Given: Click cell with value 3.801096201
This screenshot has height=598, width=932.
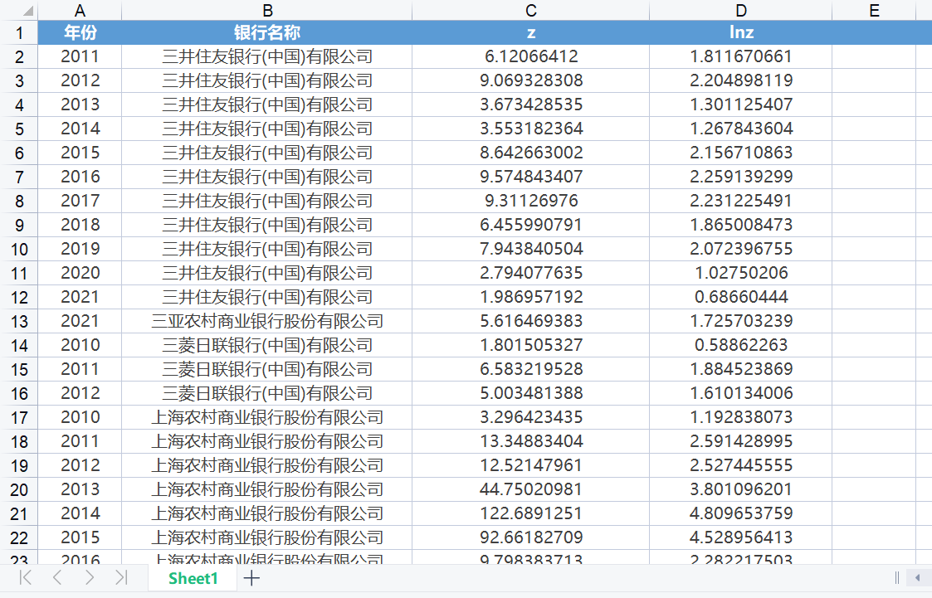Looking at the screenshot, I should (740, 489).
